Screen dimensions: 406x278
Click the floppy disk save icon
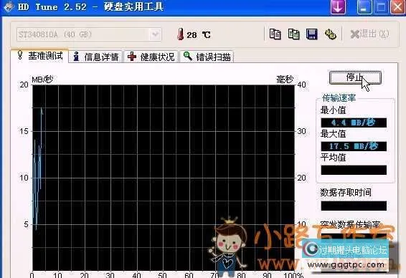[312, 34]
